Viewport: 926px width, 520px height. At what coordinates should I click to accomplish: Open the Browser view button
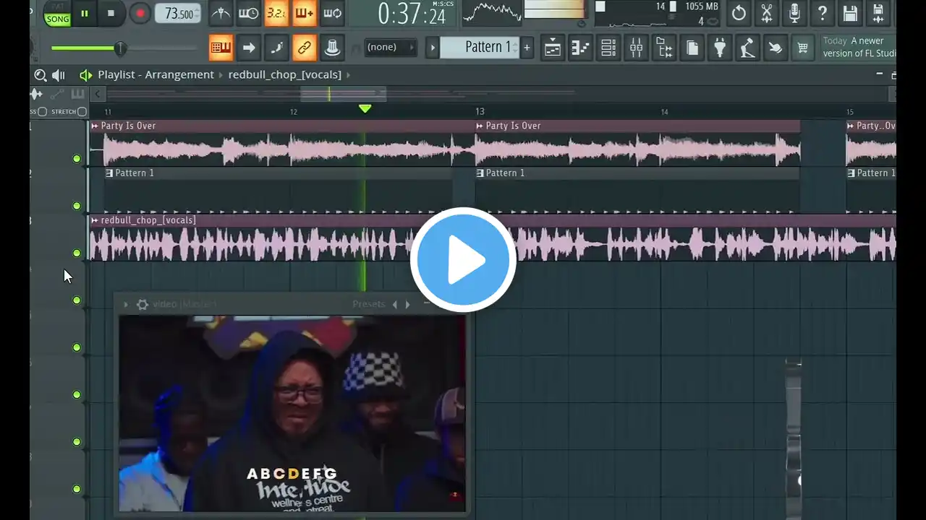pyautogui.click(x=664, y=48)
